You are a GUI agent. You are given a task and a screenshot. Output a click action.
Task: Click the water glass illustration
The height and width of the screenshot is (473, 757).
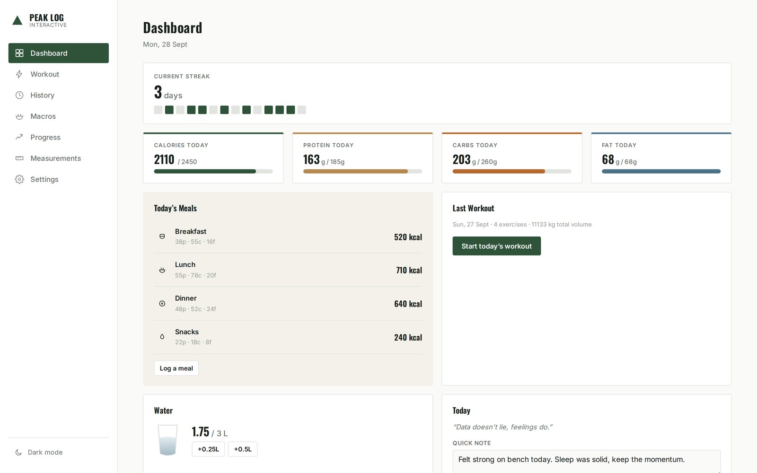[167, 440]
